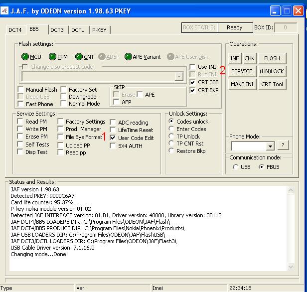The height and width of the screenshot is (292, 307).
Task: Click the BOX ID field
Action: (x=286, y=27)
